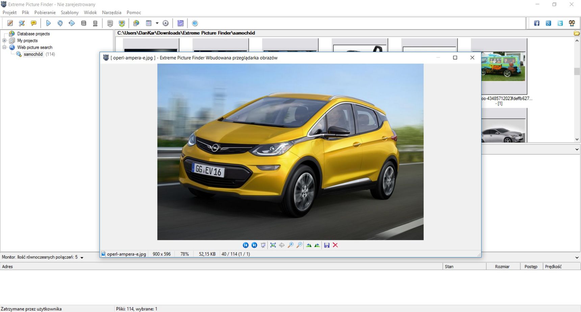Stop the download with the stop icon
The height and width of the screenshot is (312, 581).
(x=84, y=23)
